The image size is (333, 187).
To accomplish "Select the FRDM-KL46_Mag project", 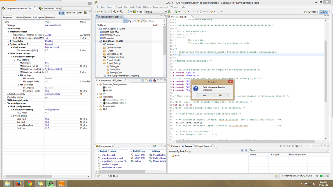I will [x=110, y=32].
